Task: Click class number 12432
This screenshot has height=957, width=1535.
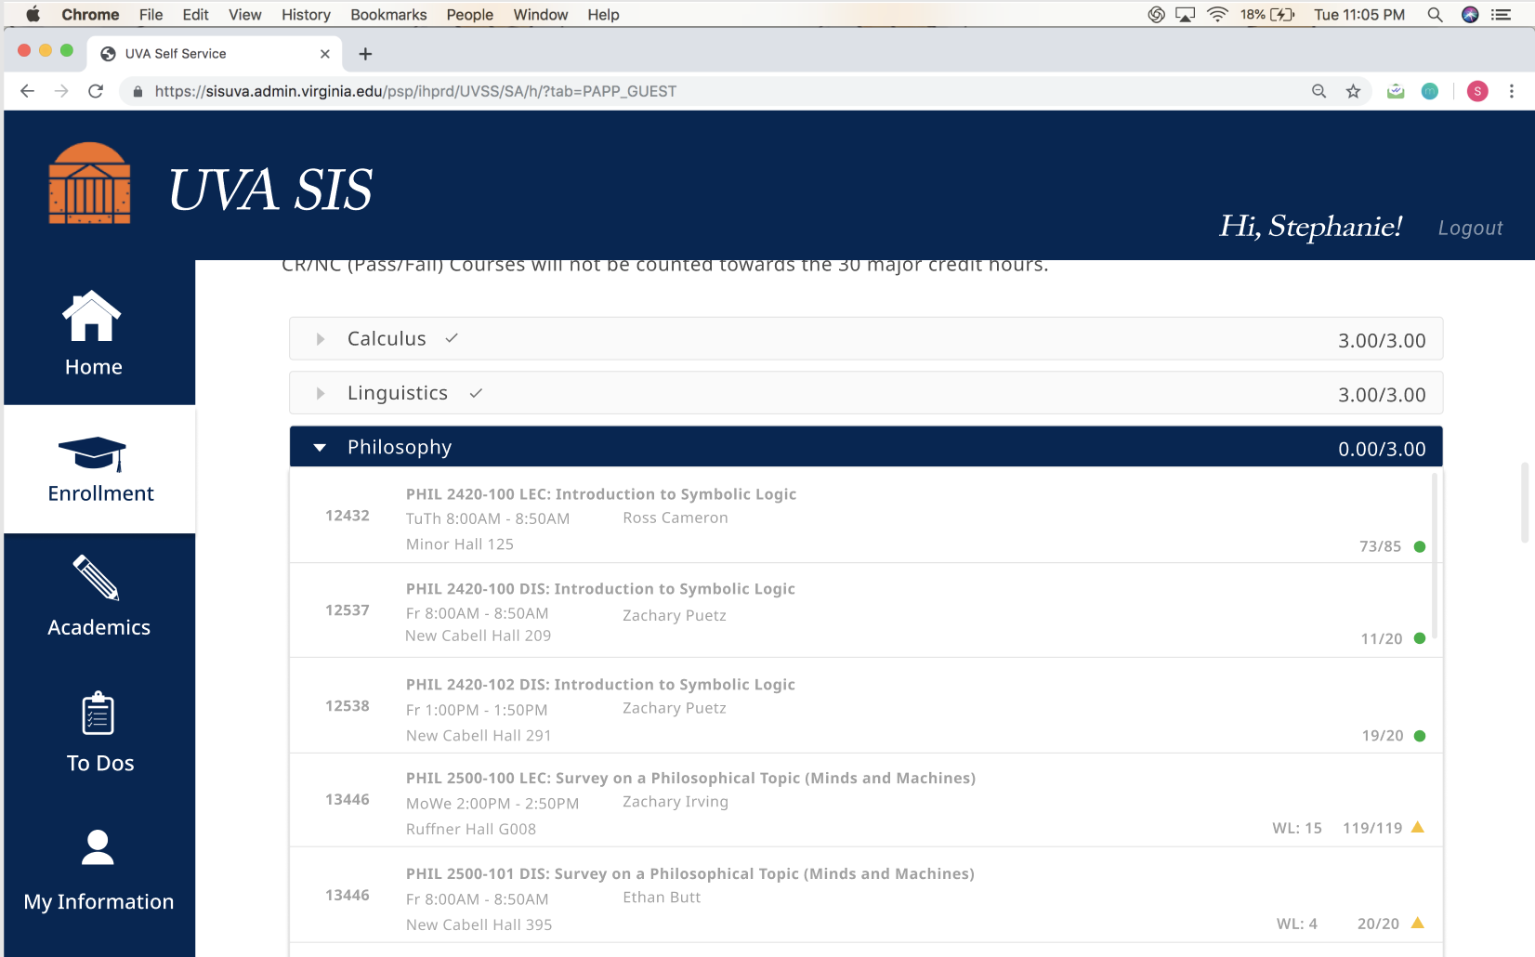Action: point(348,516)
